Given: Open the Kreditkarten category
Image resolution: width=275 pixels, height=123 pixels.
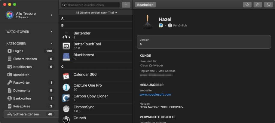Looking at the screenshot, I should coord(31,67).
